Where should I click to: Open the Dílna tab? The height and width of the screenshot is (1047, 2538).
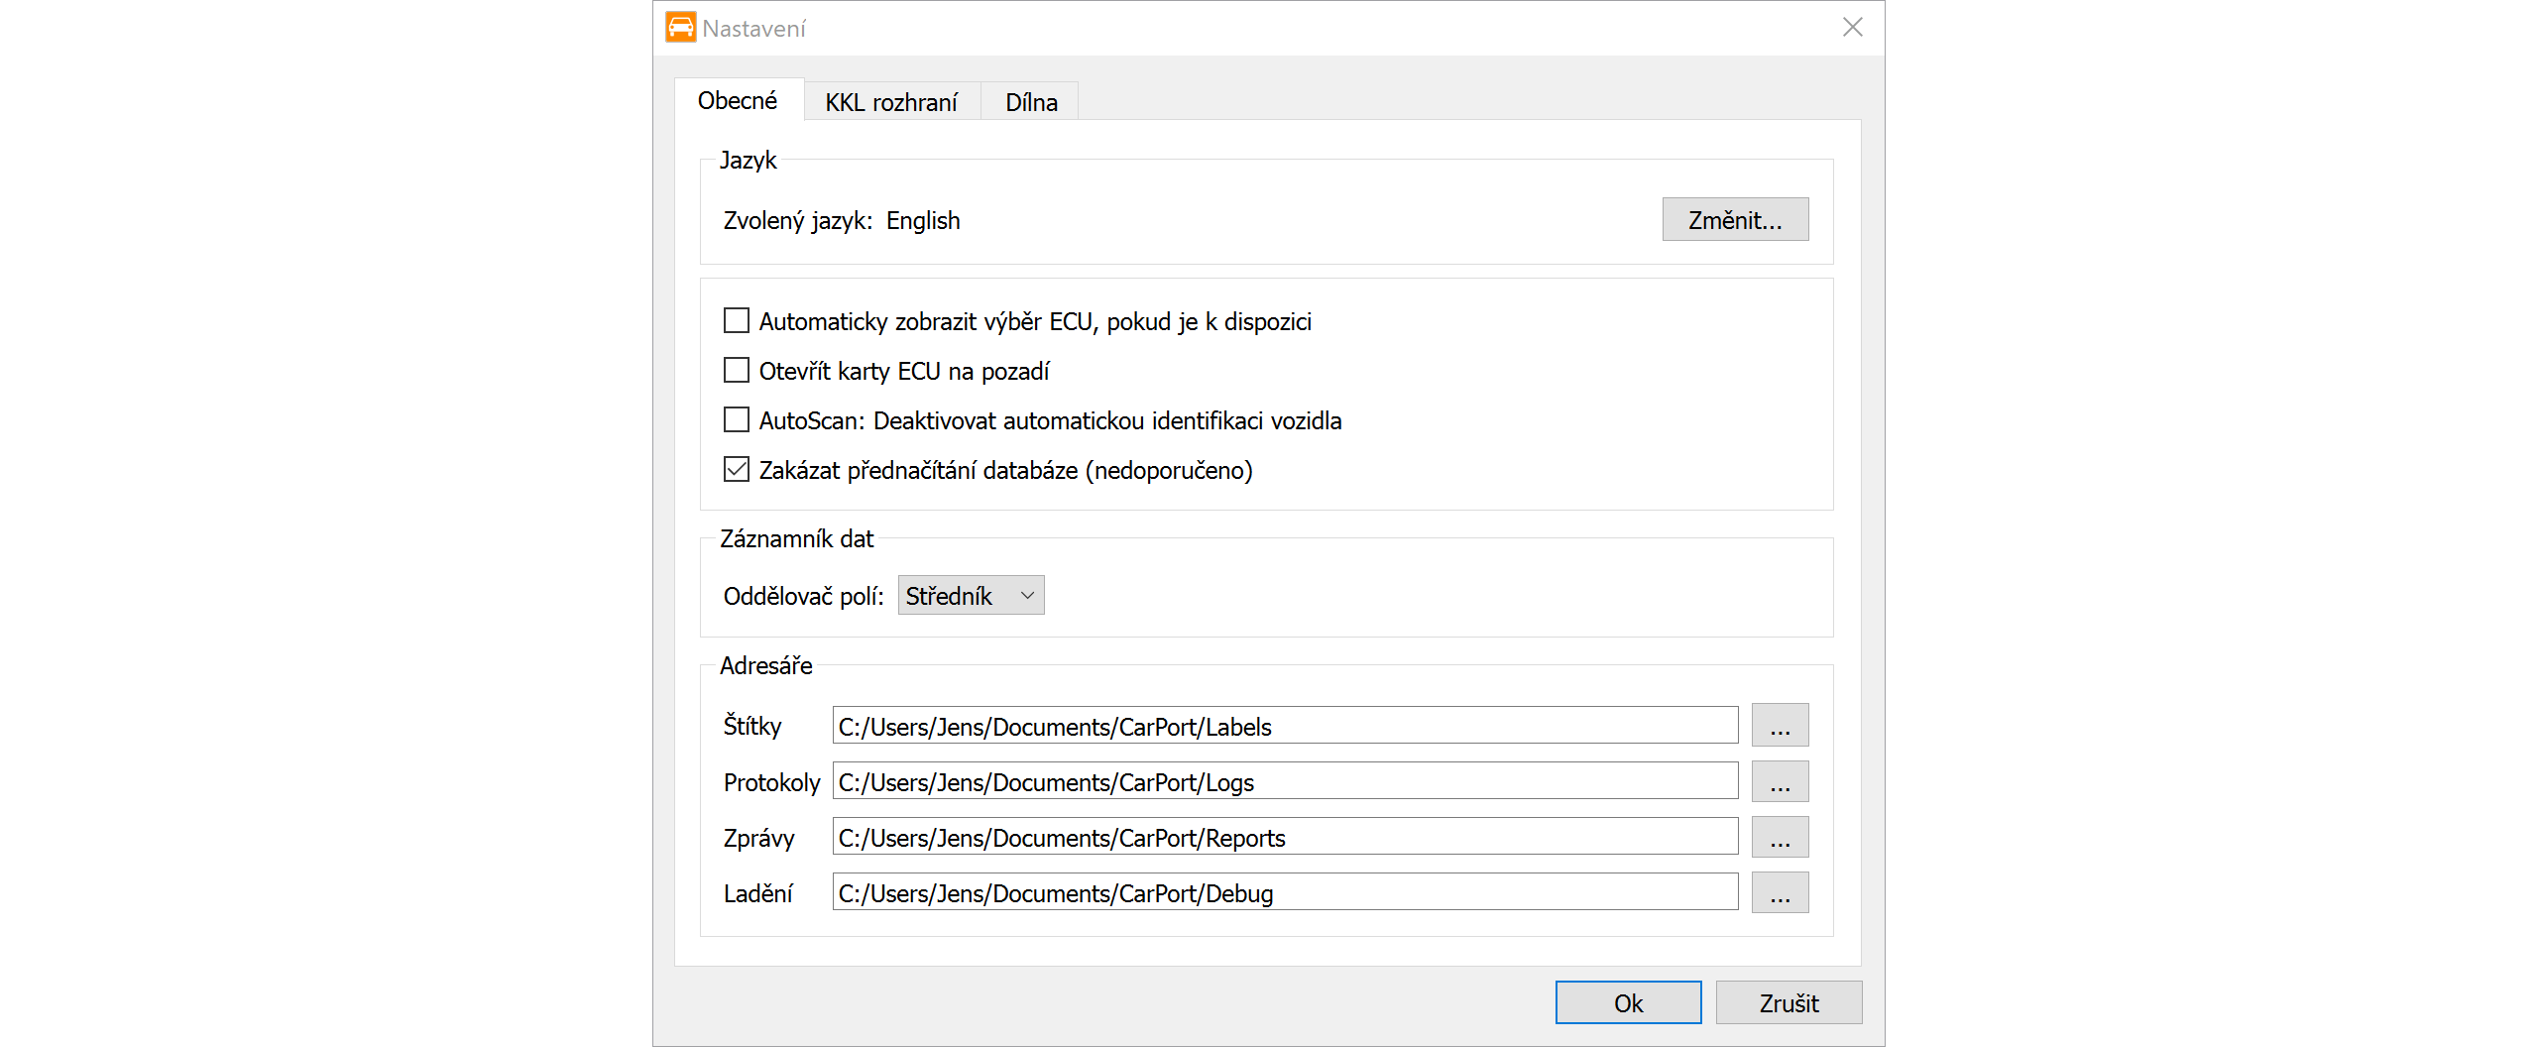1030,102
